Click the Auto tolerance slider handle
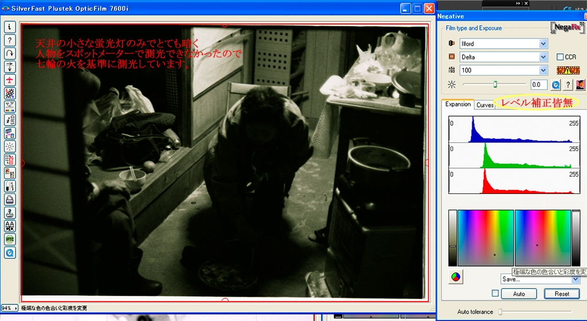The width and height of the screenshot is (587, 321). (500, 311)
